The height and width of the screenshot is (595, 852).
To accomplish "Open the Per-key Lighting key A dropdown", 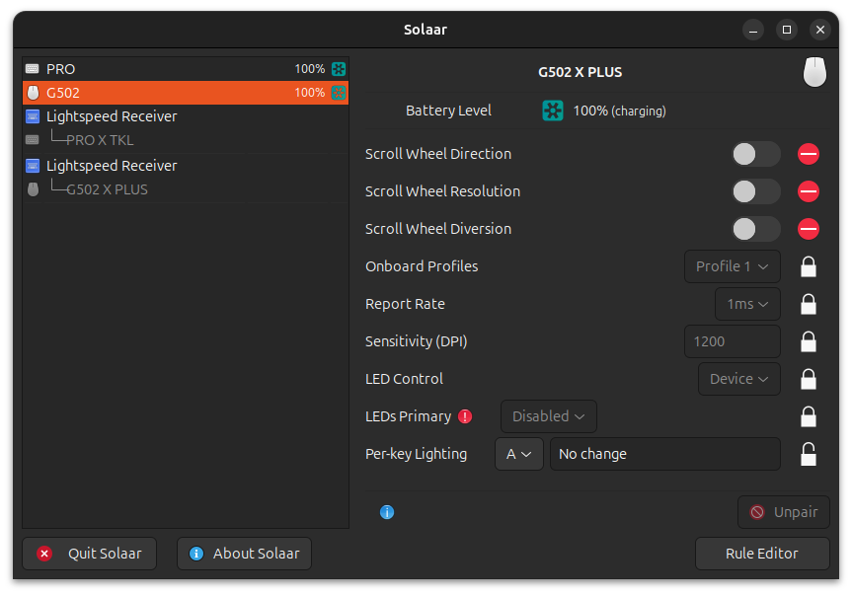I will coord(519,454).
